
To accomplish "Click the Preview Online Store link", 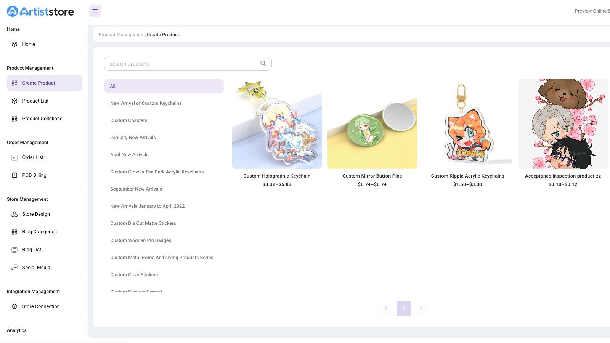I will (x=591, y=11).
